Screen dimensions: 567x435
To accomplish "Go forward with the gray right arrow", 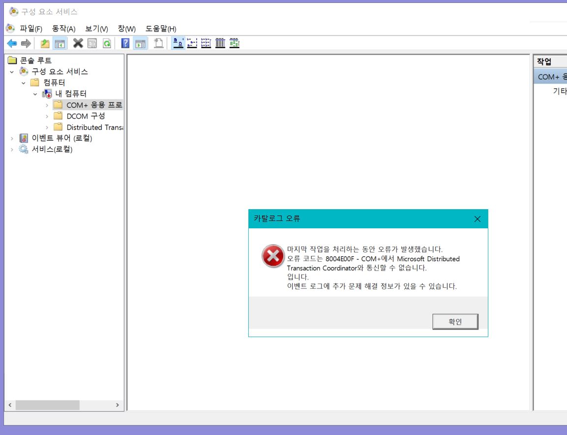I will [26, 43].
